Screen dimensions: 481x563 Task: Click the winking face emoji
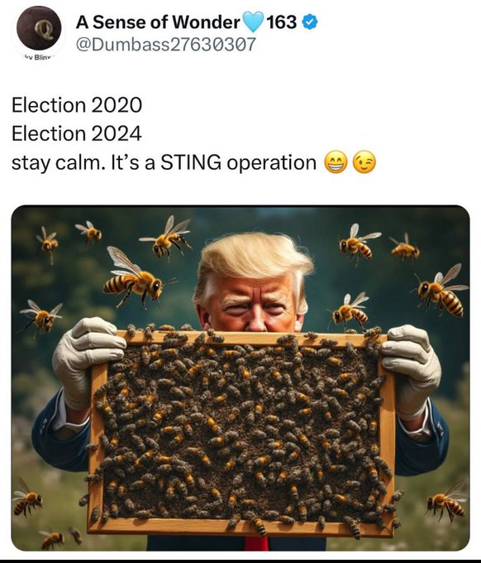coord(364,162)
